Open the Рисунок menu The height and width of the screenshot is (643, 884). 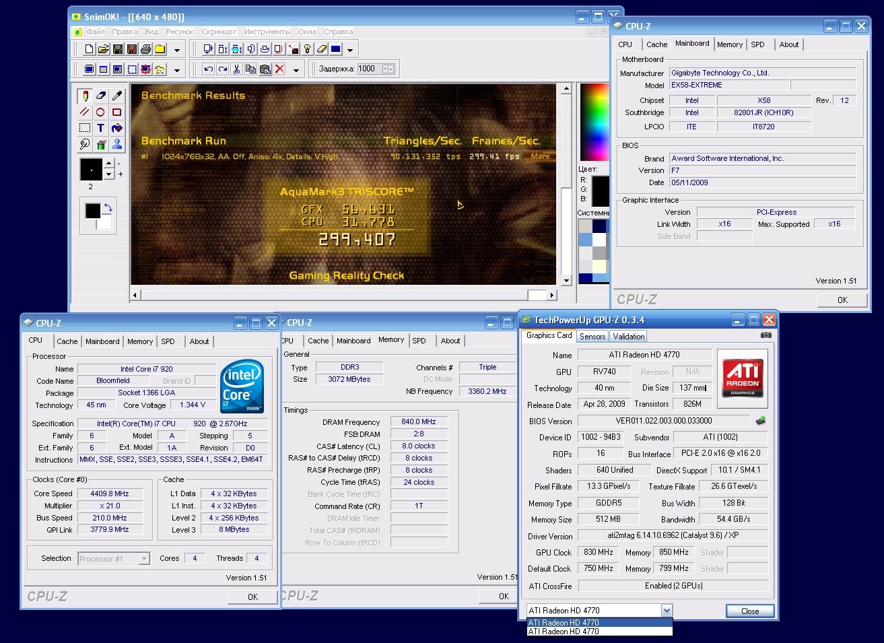click(x=180, y=32)
